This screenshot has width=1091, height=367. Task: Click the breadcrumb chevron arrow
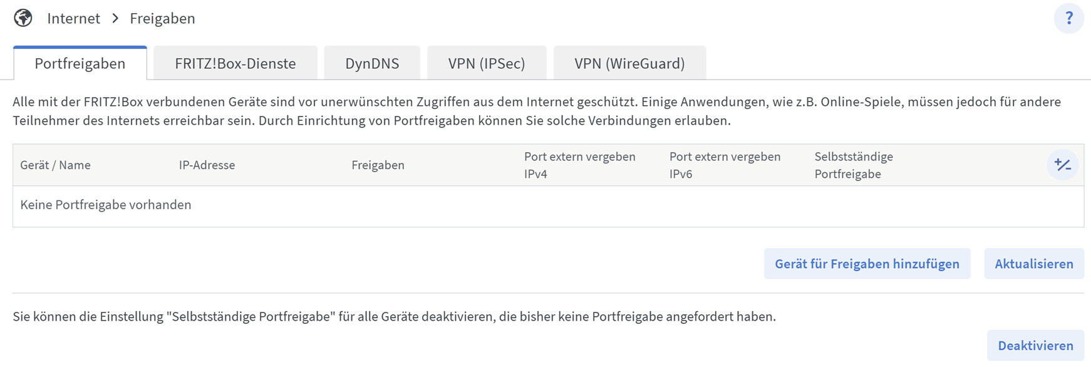tap(115, 19)
